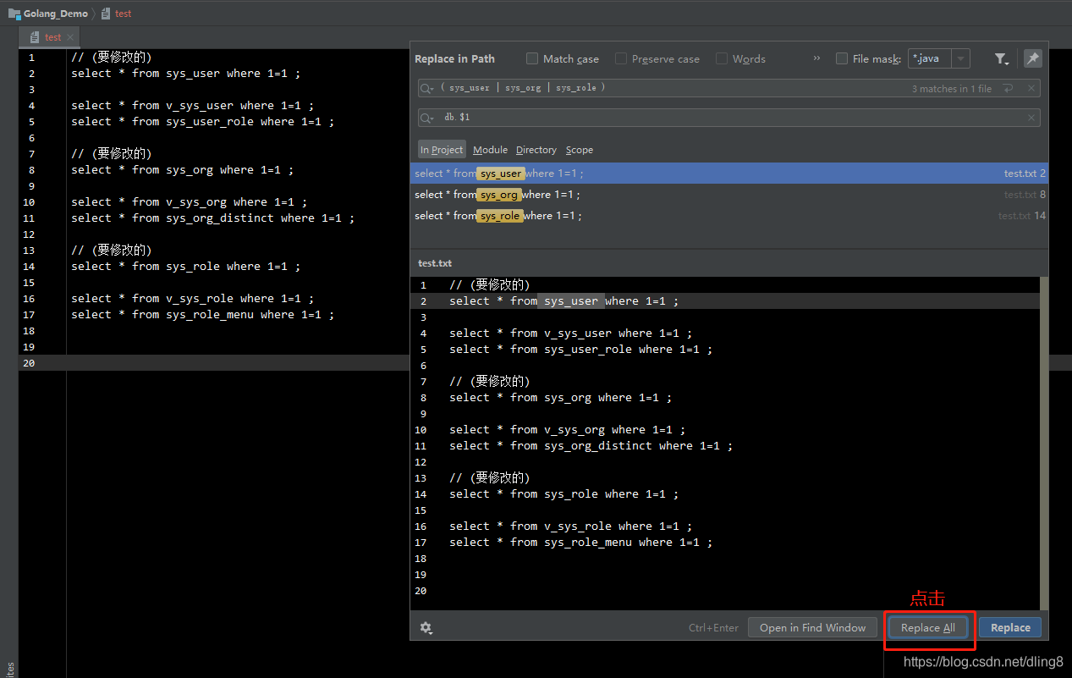1072x678 pixels.
Task: Click Replace All button
Action: tap(928, 627)
